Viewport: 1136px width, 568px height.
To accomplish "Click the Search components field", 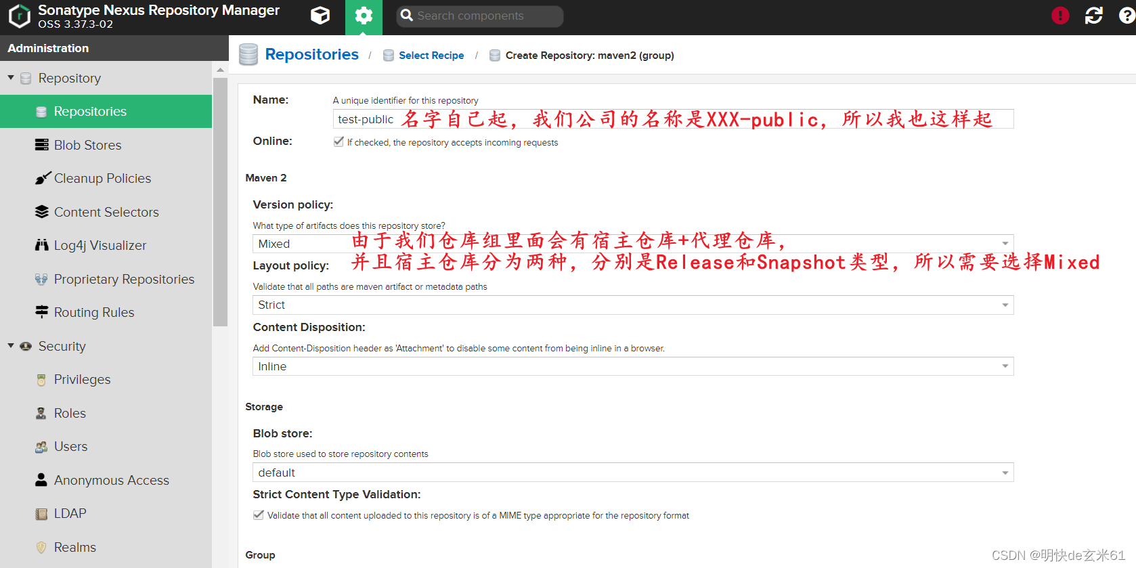I will click(x=480, y=16).
